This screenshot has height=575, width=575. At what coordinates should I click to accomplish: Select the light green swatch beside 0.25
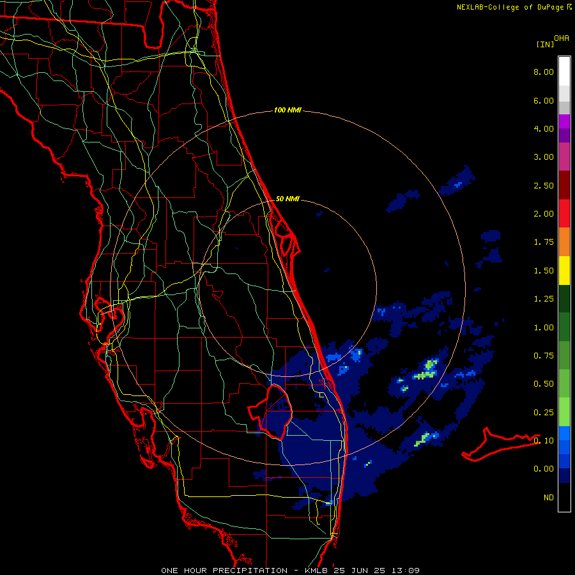click(x=564, y=412)
